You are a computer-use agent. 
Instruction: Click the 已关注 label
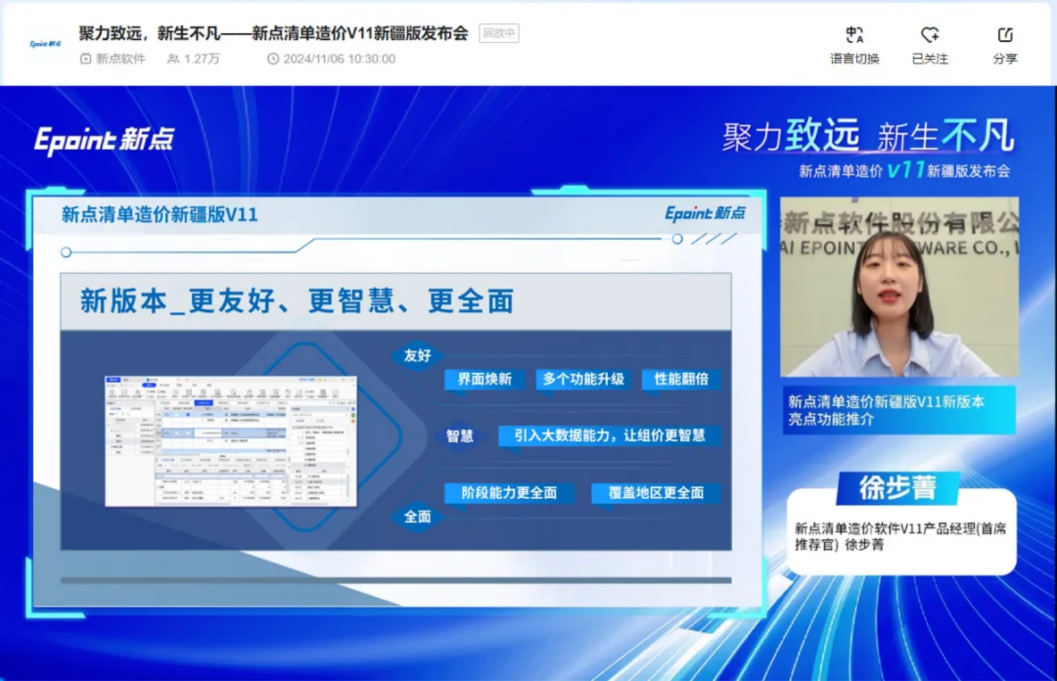[x=930, y=59]
